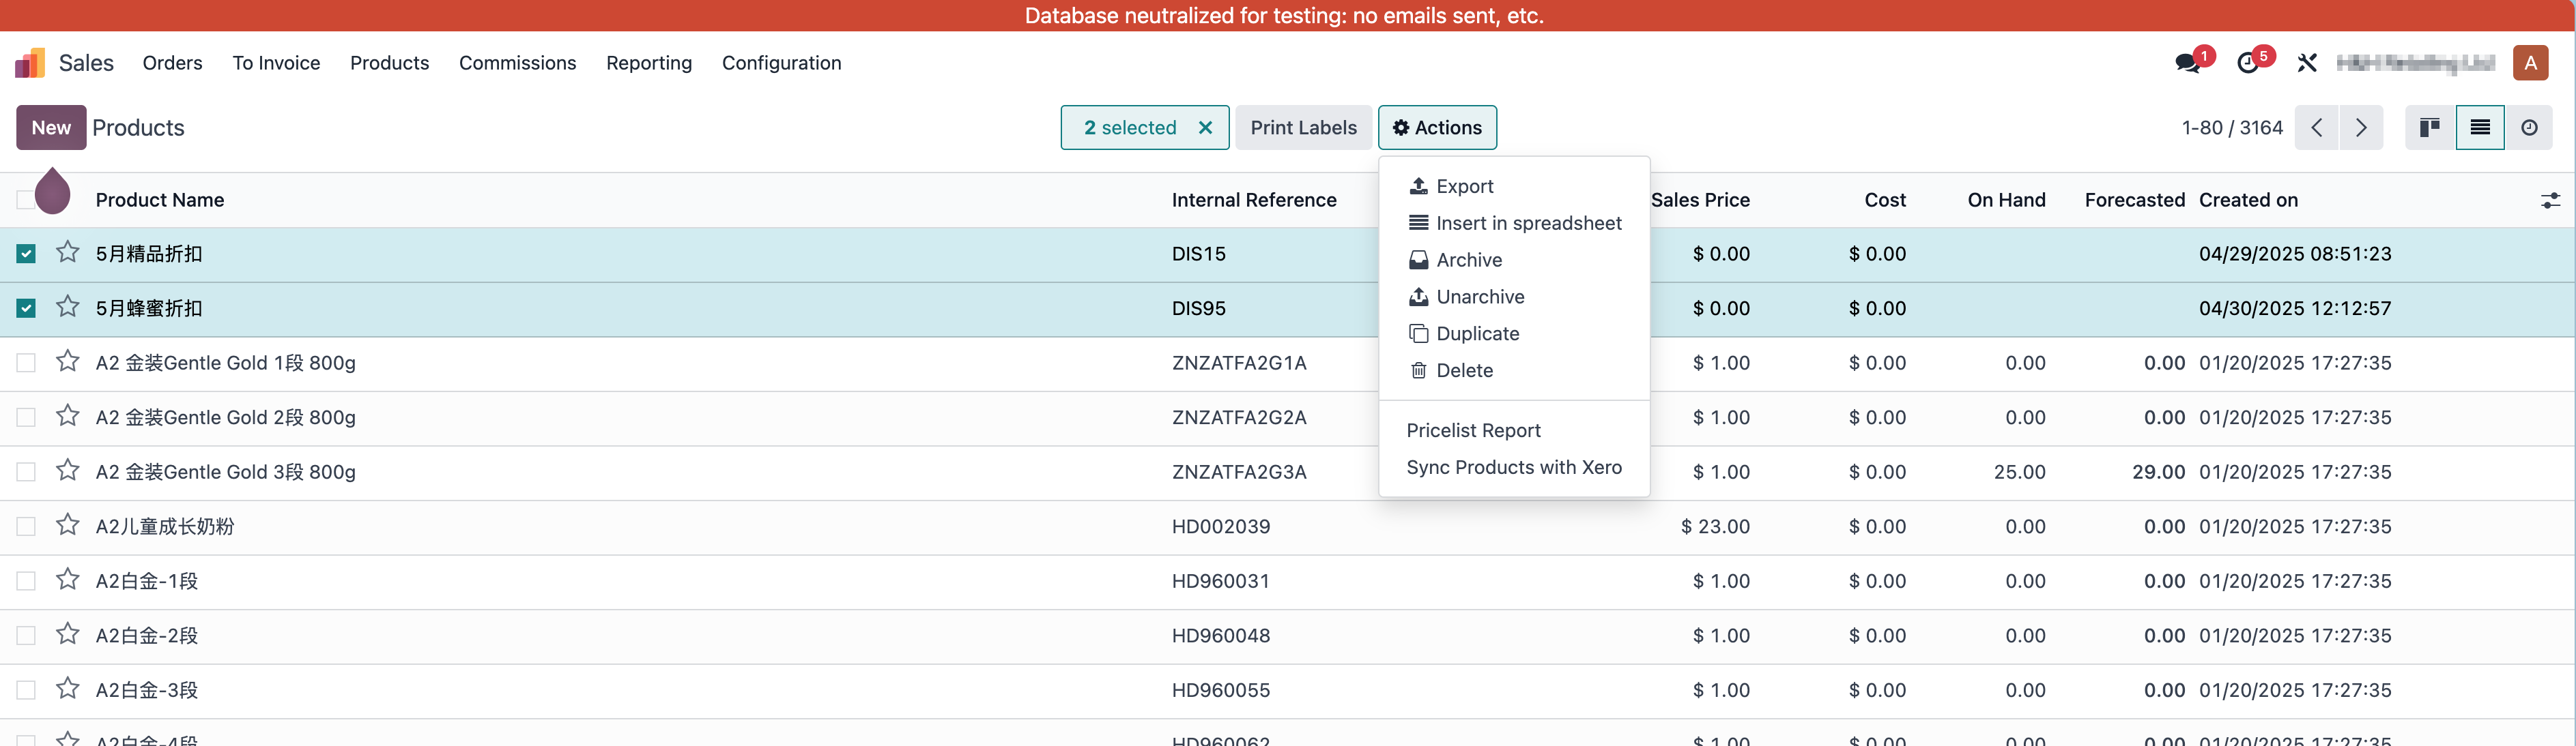Screen dimensions: 2576x746
Task: Tick the A2 金装Gentle Gold 1段 checkbox
Action: coord(26,363)
